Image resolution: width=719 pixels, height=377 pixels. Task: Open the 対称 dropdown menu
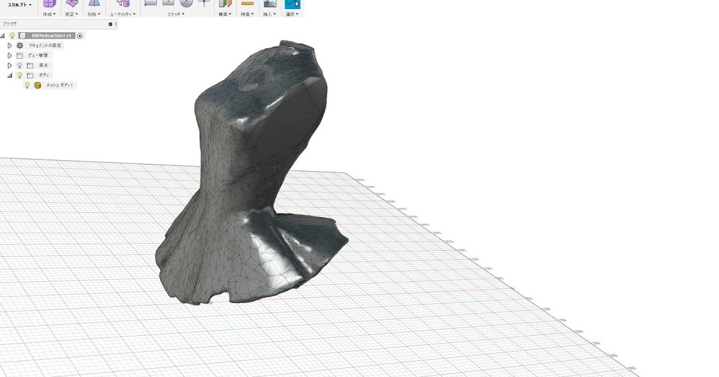point(93,14)
